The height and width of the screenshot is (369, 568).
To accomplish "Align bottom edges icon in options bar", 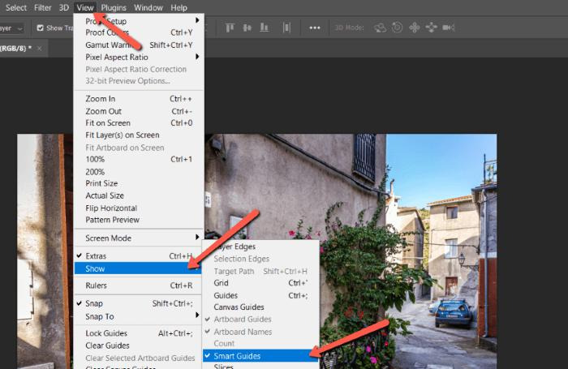I will coord(265,28).
